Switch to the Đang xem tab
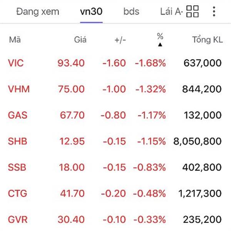Image resolution: width=231 pixels, height=231 pixels. pos(38,12)
